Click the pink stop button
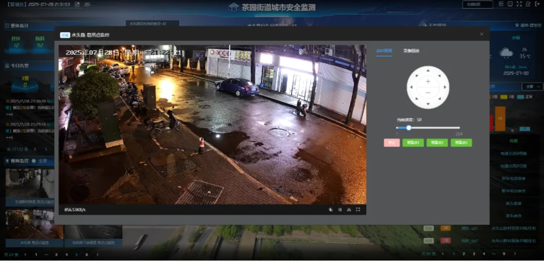The image size is (544, 261). point(391,143)
